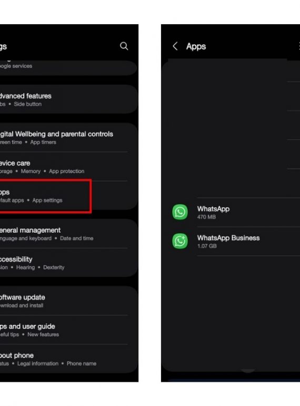Viewport: 300px width, 406px height.
Task: Tap the Apps page title
Action: click(x=196, y=46)
